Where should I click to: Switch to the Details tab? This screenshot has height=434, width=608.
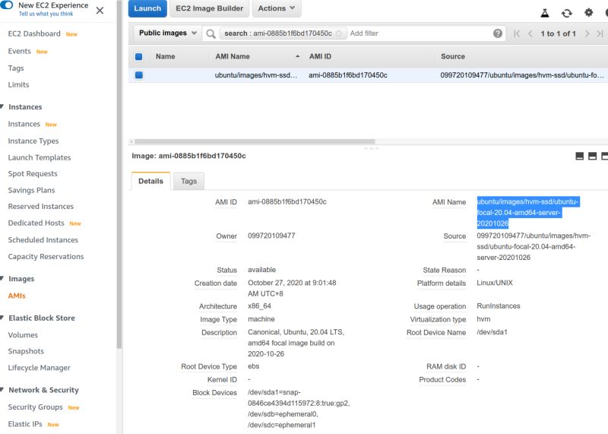[150, 181]
